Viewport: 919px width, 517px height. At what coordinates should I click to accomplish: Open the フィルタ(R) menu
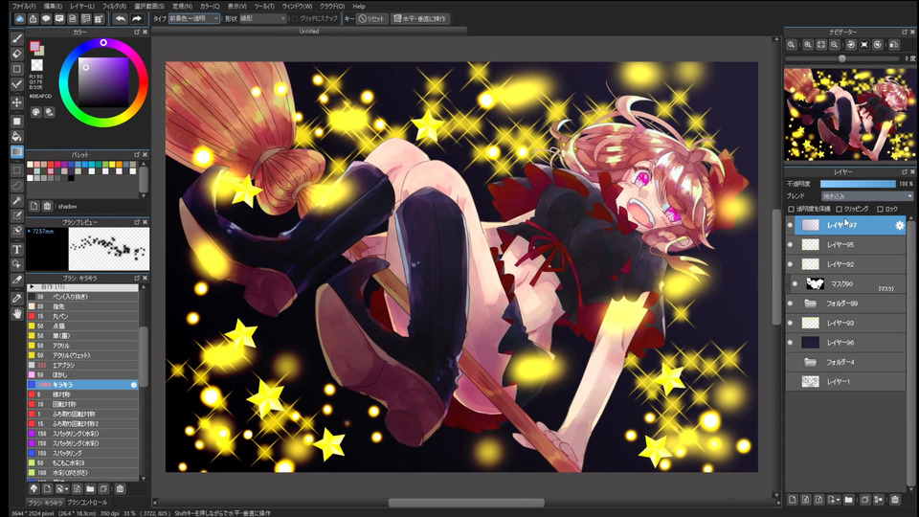[114, 7]
